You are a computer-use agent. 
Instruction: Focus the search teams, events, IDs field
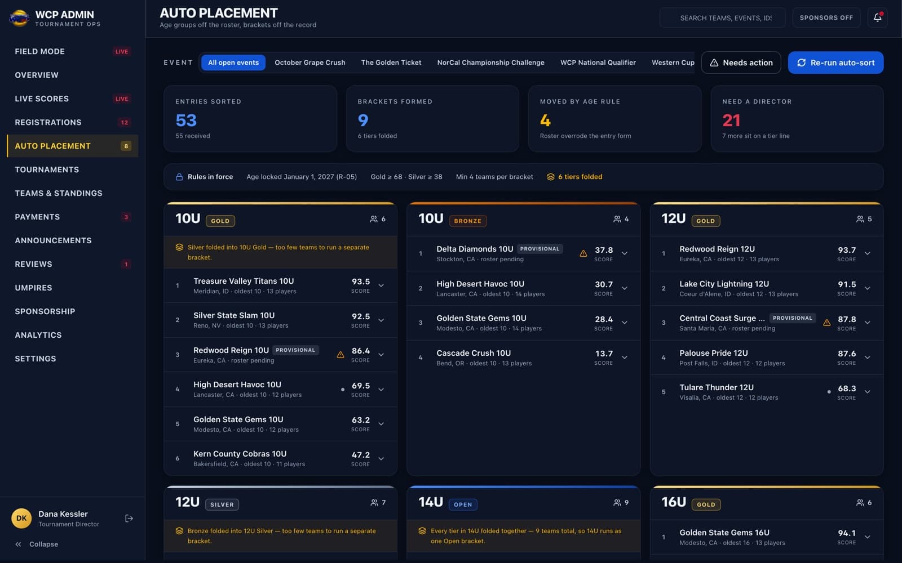tap(722, 17)
